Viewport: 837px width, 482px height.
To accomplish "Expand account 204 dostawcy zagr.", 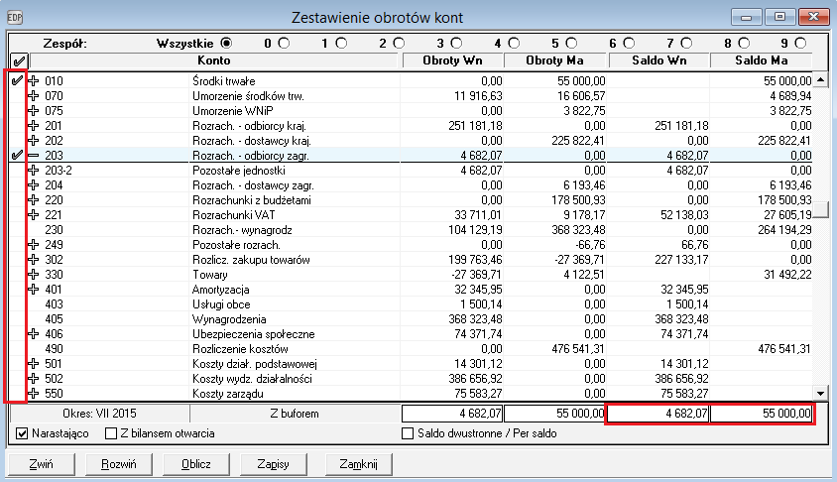I will coord(33,185).
